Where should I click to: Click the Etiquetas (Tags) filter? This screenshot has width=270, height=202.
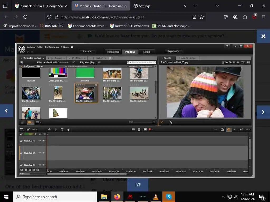(x=88, y=62)
